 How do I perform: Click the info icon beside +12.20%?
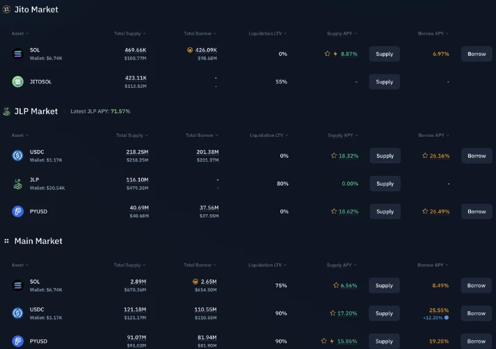447,318
